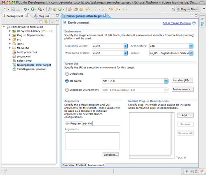Switch to the Plug-ins view tab
This screenshot has height=175, width=206.
(x=42, y=16)
